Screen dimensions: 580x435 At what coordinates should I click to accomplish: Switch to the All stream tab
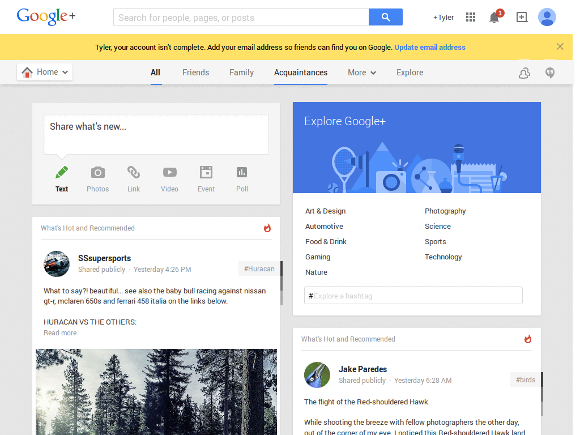click(155, 72)
